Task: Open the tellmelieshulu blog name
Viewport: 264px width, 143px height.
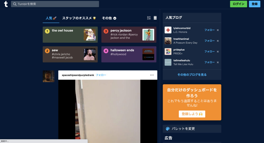Action: tap(182, 60)
